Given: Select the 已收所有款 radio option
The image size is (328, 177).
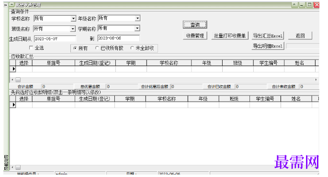Looking at the screenshot, I should [97, 48].
